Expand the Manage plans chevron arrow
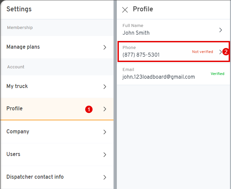 (105, 47)
